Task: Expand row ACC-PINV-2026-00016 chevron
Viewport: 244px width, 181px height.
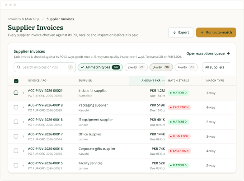Action: point(23,151)
